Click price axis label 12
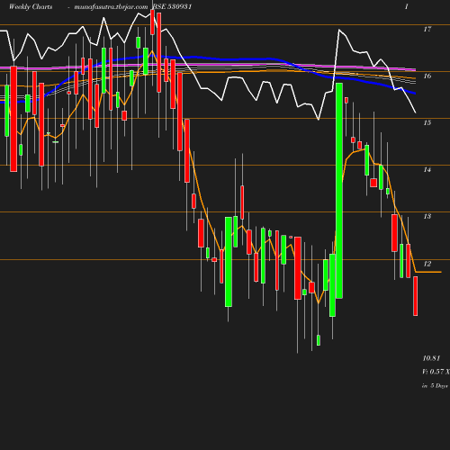 coord(427,264)
